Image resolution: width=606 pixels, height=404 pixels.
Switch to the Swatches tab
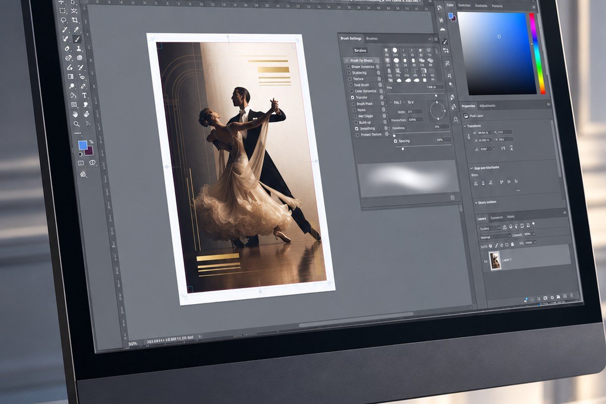point(464,5)
